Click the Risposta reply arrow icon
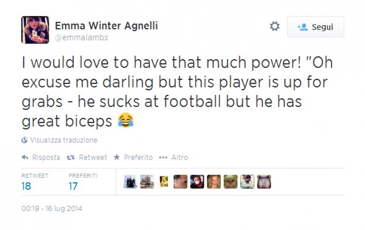The width and height of the screenshot is (365, 230). pos(25,158)
